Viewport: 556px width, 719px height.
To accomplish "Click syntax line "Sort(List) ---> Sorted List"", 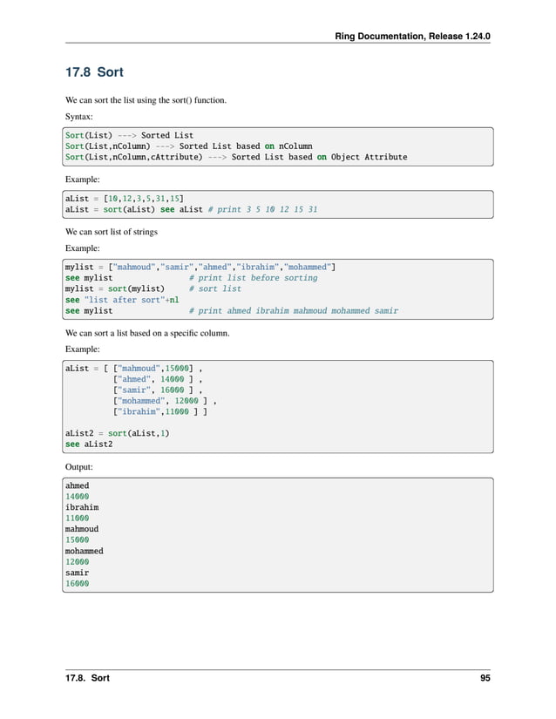I will point(129,135).
